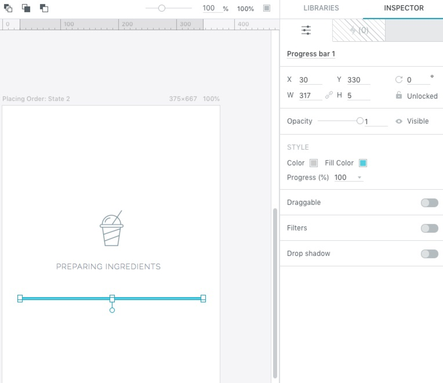Click the left resize handle of the progress bar

point(20,299)
